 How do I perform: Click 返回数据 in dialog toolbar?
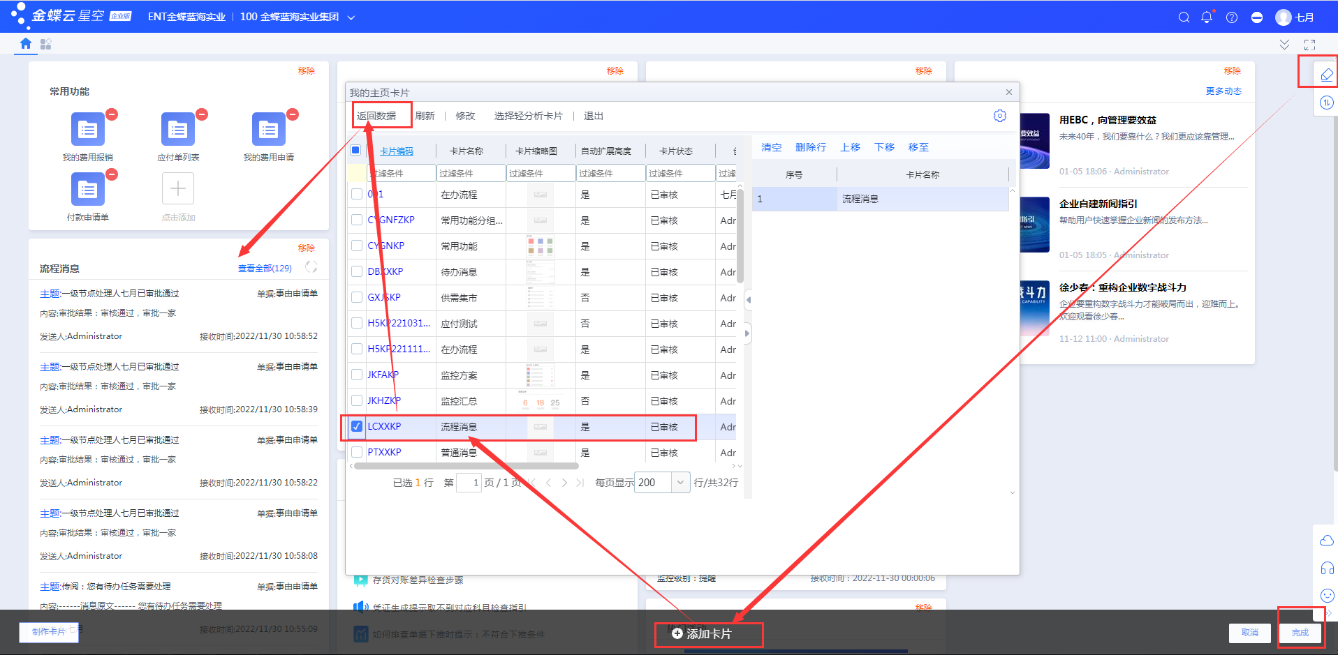(x=376, y=116)
